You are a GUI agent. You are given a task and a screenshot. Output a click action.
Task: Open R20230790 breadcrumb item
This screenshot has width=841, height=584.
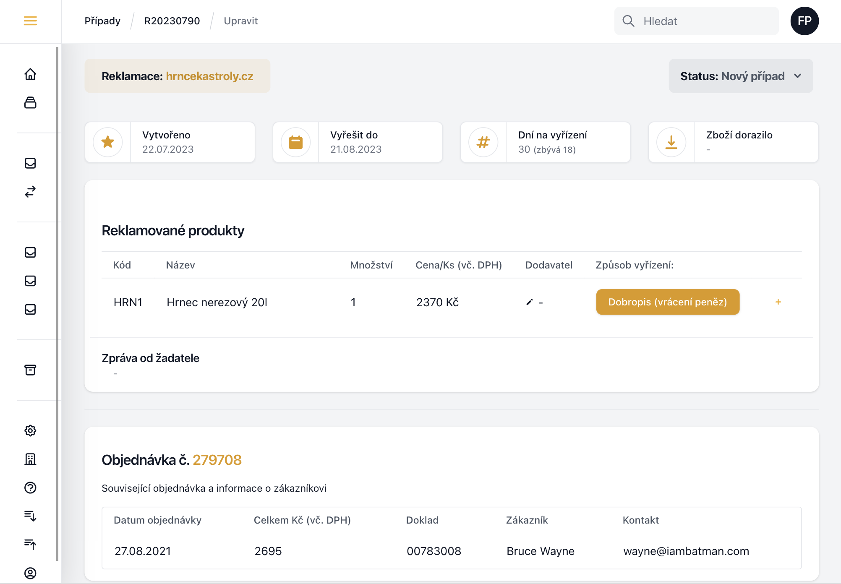coord(172,21)
